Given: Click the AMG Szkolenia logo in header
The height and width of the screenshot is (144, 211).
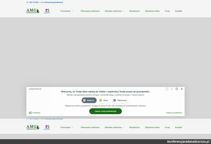Looking at the screenshot, I should tap(33, 11).
